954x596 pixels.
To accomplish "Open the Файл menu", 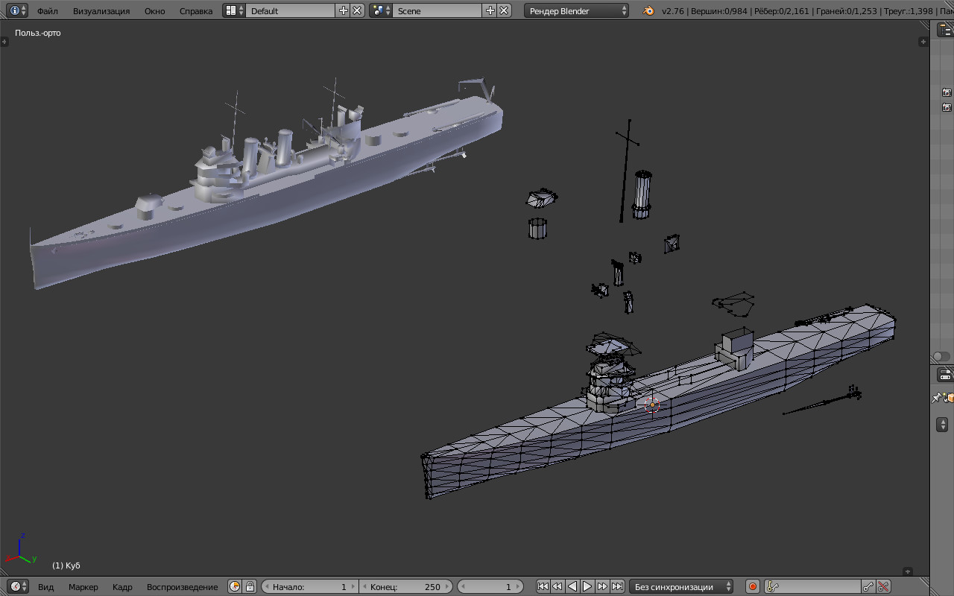I will coord(48,11).
